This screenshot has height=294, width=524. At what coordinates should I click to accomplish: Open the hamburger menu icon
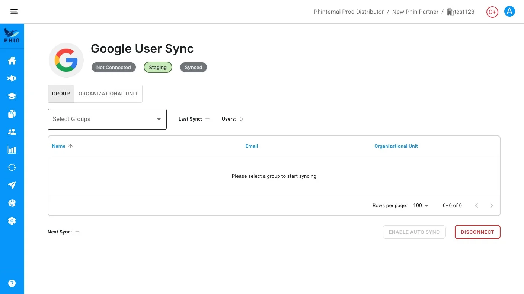[14, 12]
